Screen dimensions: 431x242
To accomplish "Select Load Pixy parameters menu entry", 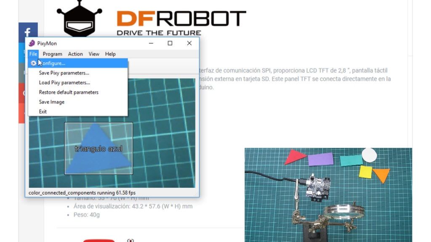I will (64, 83).
